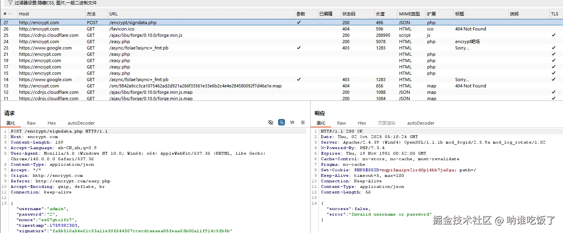Switch response view to Hex tab
Viewport: 563px width, 233px height.
click(x=362, y=123)
